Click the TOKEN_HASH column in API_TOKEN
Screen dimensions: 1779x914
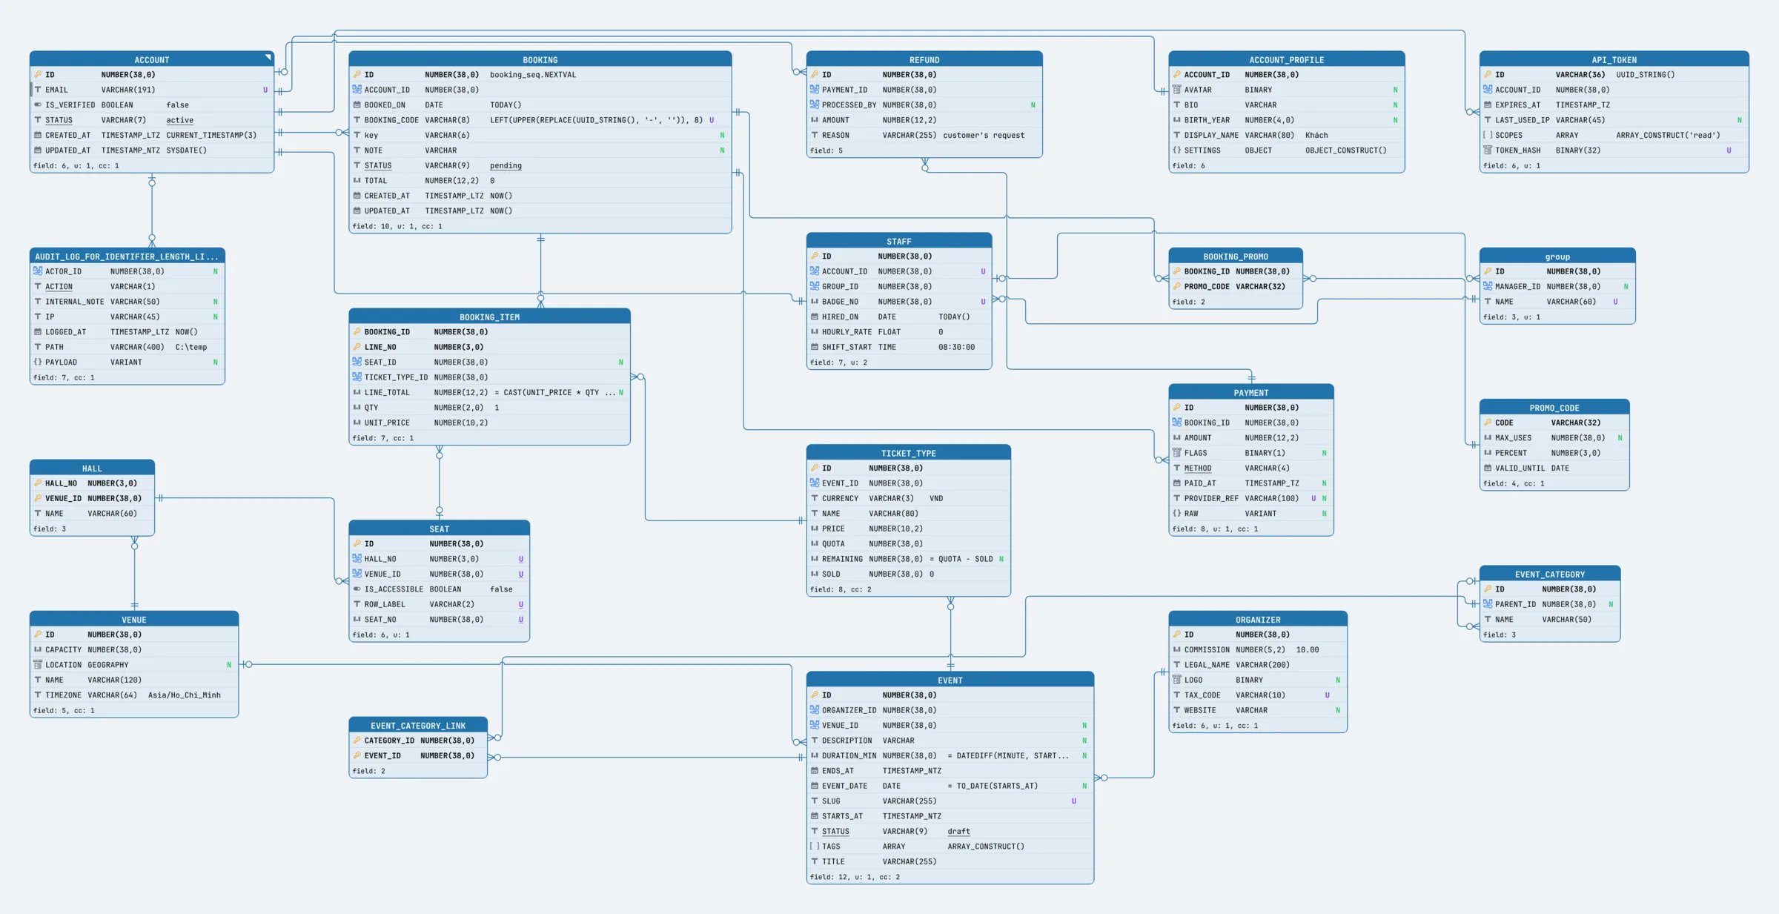click(x=1614, y=150)
